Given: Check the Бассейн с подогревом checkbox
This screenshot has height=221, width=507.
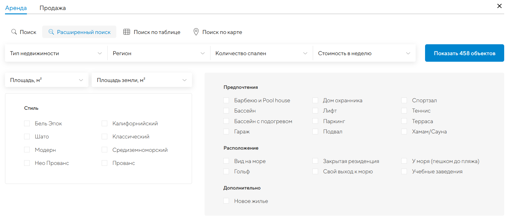Looking at the screenshot, I should pyautogui.click(x=226, y=121).
